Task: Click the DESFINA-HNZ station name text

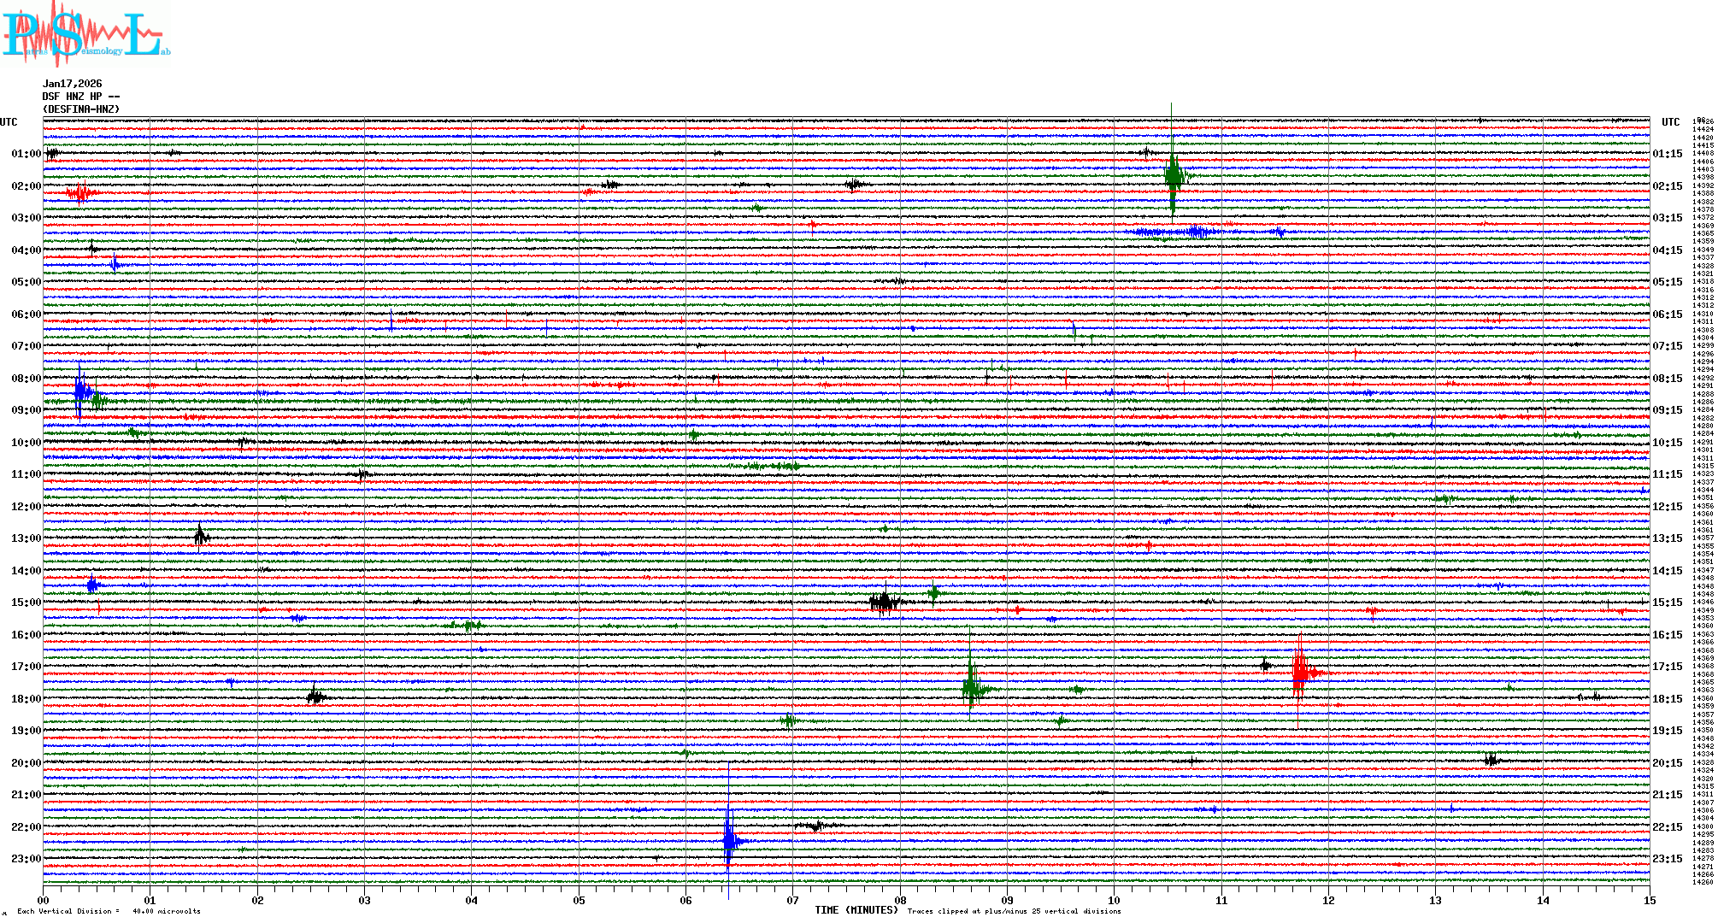Action: point(81,109)
